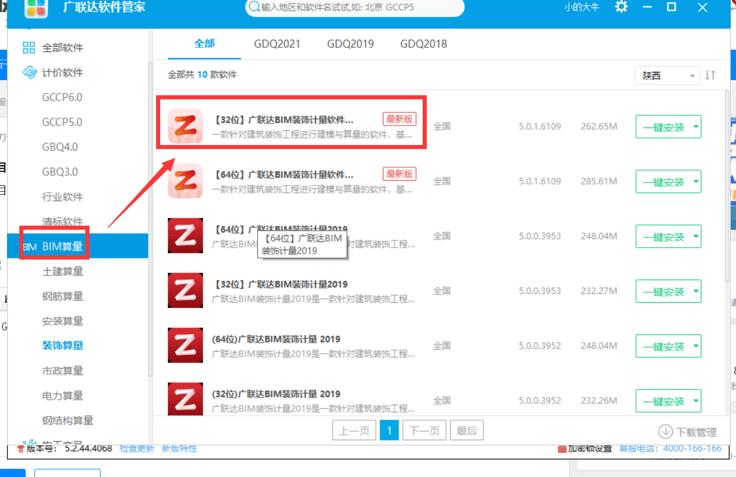The image size is (736, 477).
Task: Click the 全部软件 grid icon
Action: click(x=29, y=48)
